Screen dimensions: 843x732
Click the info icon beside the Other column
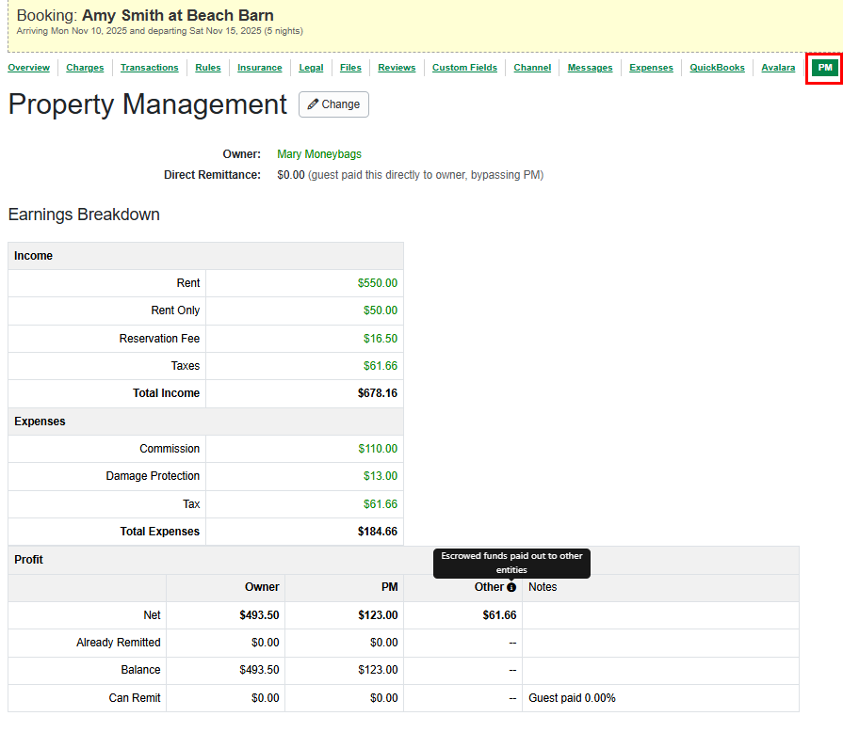point(511,587)
